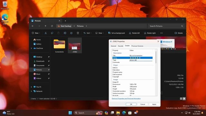Open File Explorer from the taskbar
Image resolution: width=206 pixels, height=116 pixels.
(x=118, y=113)
